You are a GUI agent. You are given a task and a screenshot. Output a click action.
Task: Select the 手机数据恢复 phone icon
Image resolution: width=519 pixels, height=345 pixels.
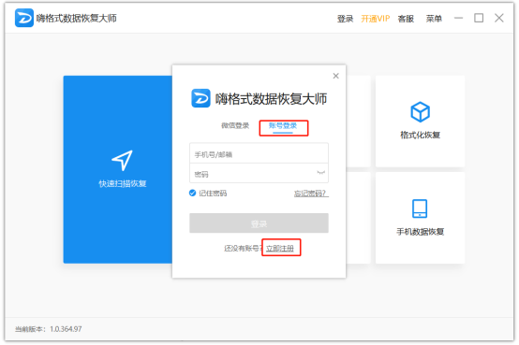pos(420,208)
